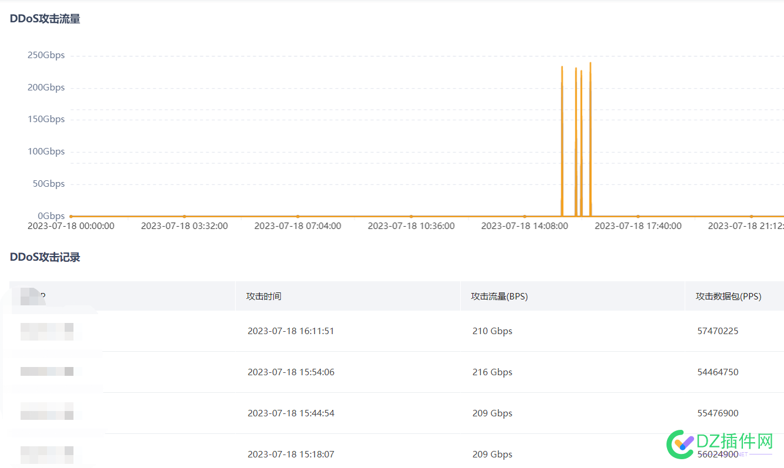This screenshot has height=468, width=784.
Task: Select the 200Gbps y-axis label
Action: pos(46,87)
